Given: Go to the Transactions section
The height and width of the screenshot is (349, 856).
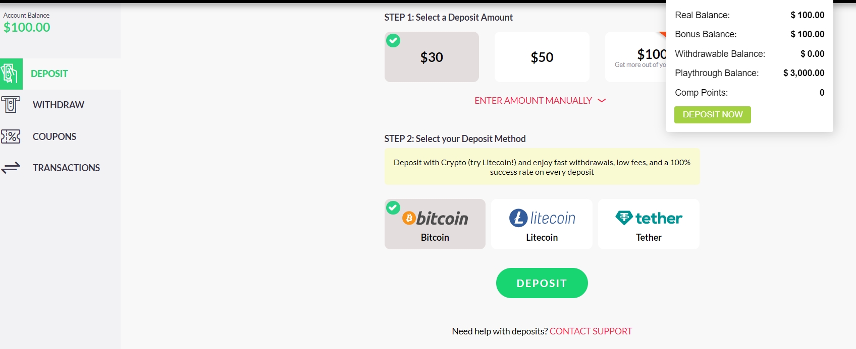Looking at the screenshot, I should pyautogui.click(x=66, y=168).
